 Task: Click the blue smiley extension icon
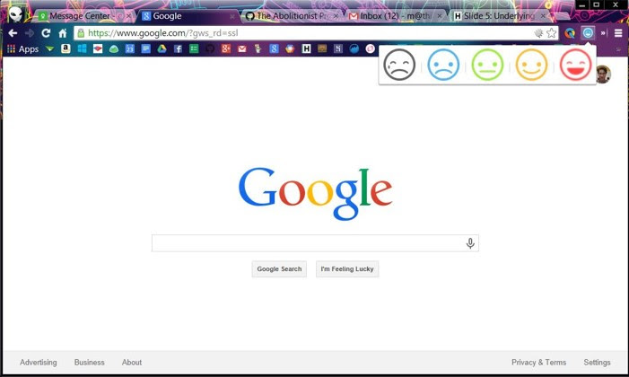tap(588, 33)
